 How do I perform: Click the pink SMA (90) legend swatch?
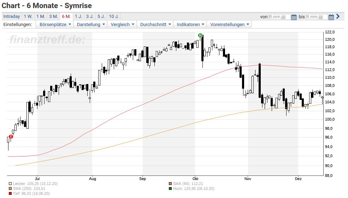pos(170,184)
